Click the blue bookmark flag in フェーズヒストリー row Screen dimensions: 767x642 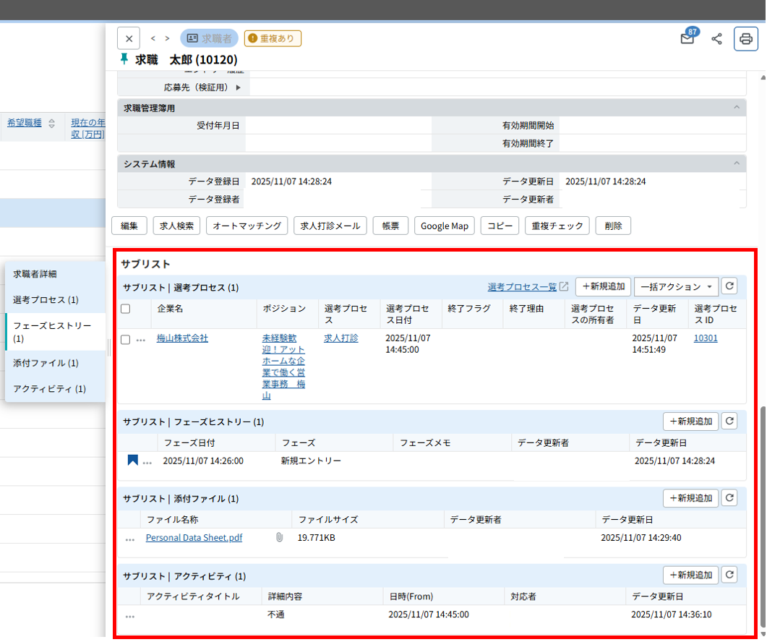tap(132, 461)
